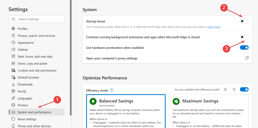Click the Downloads arrow icon

coord(13,84)
